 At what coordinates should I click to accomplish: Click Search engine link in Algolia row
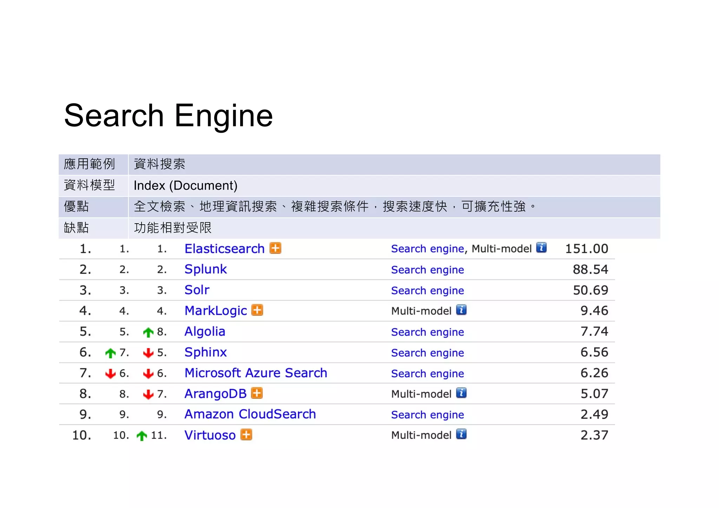[427, 332]
